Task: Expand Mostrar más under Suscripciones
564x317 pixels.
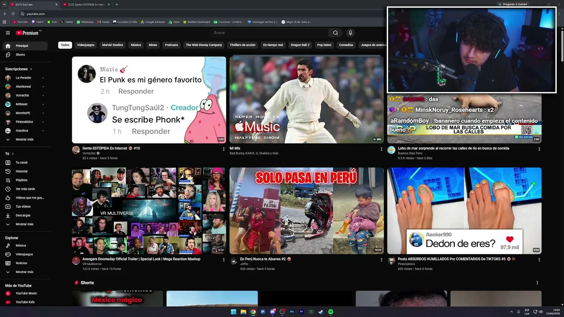Action: coord(24,140)
